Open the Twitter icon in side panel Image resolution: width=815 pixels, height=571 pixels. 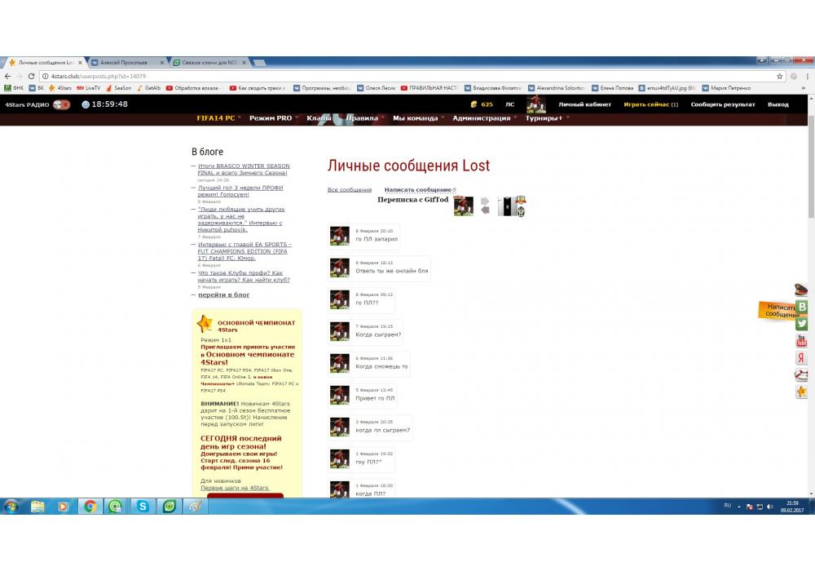pyautogui.click(x=802, y=324)
